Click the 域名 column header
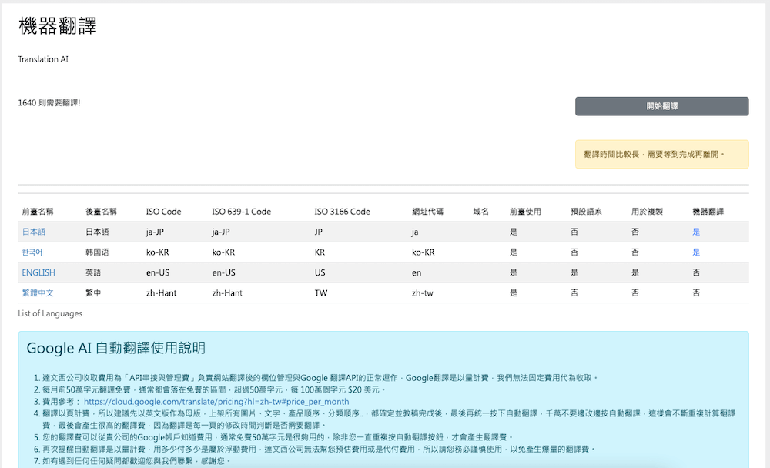Image resolution: width=770 pixels, height=468 pixels. pos(480,212)
